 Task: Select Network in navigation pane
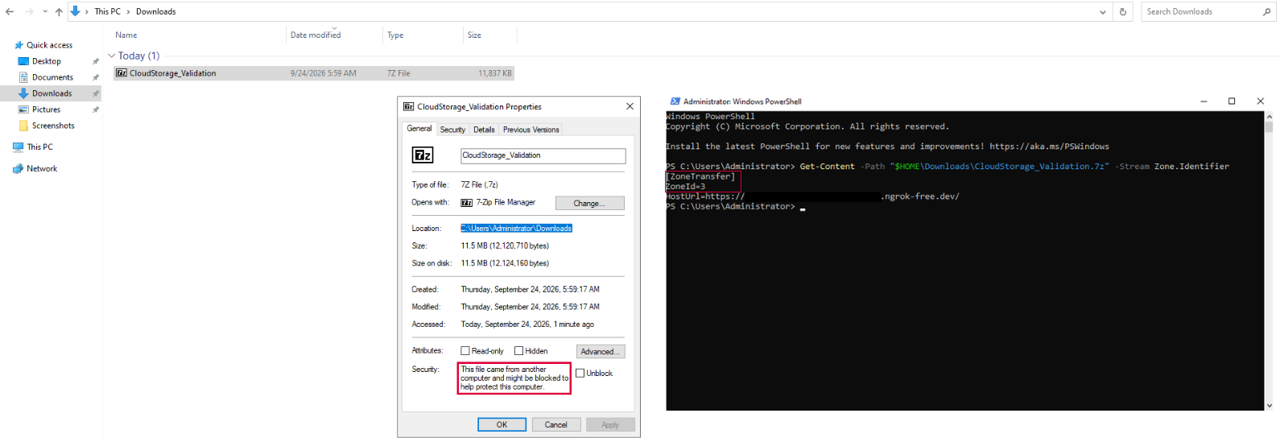click(x=42, y=168)
